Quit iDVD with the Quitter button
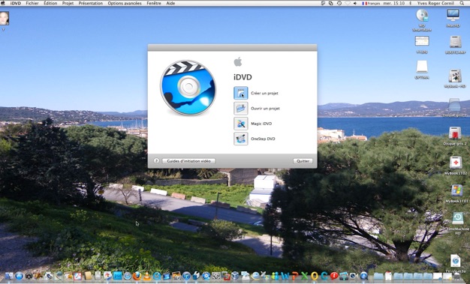 coord(303,161)
